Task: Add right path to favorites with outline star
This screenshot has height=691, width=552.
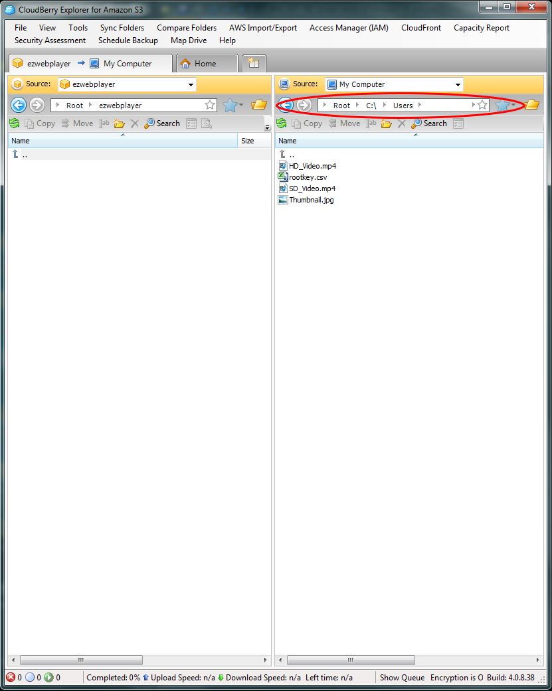Action: click(482, 105)
